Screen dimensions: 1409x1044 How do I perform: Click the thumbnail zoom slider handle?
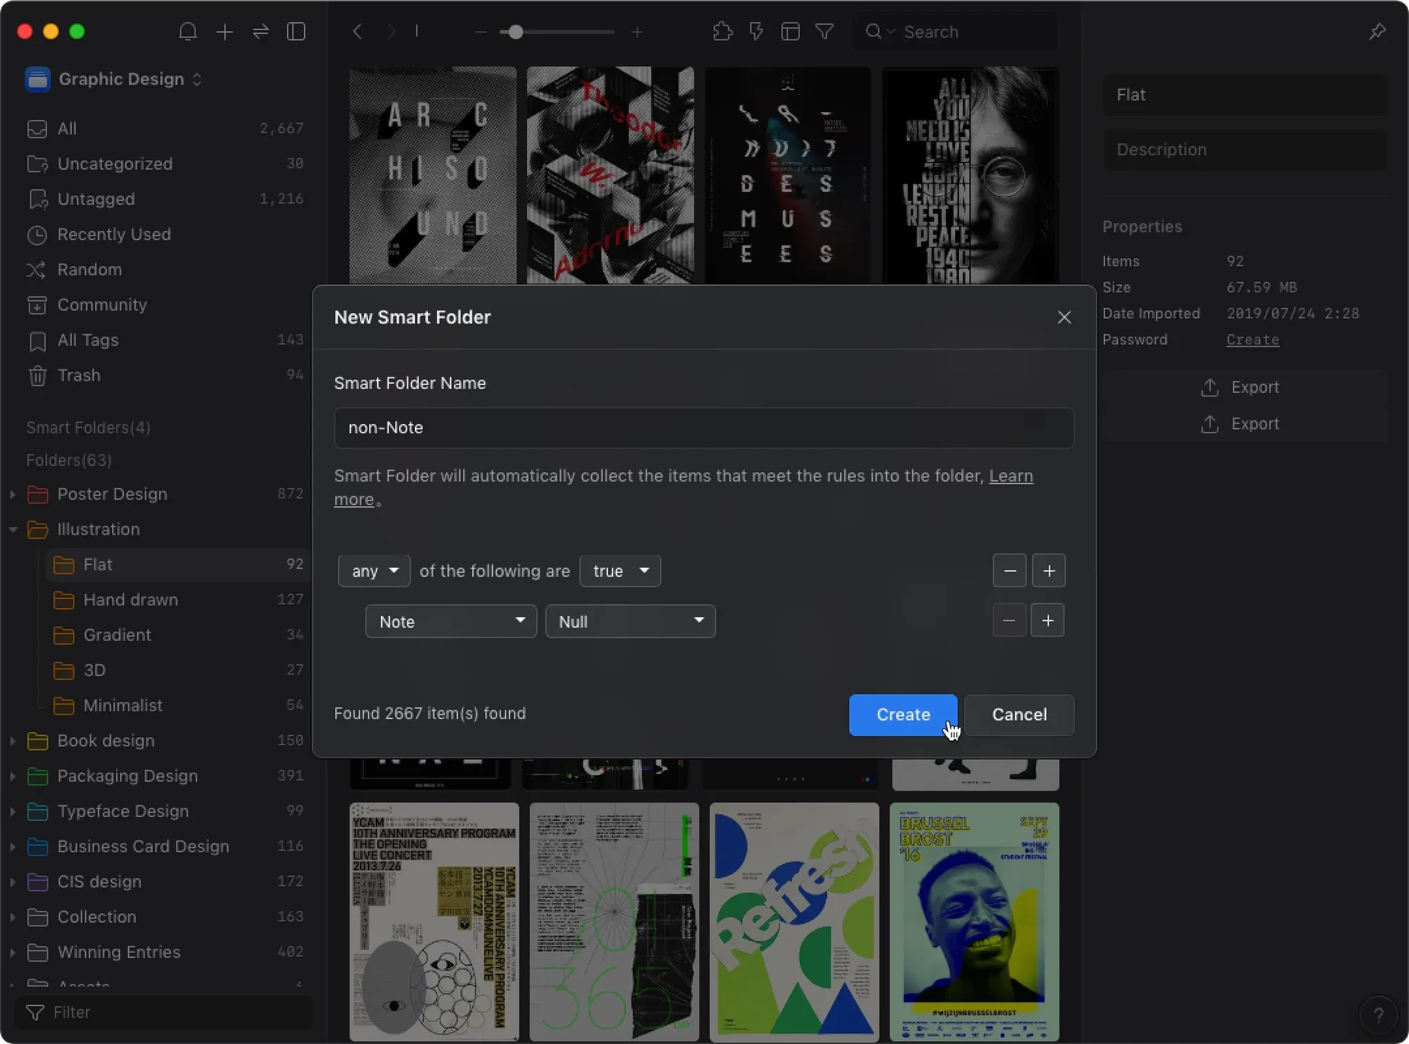click(x=515, y=32)
